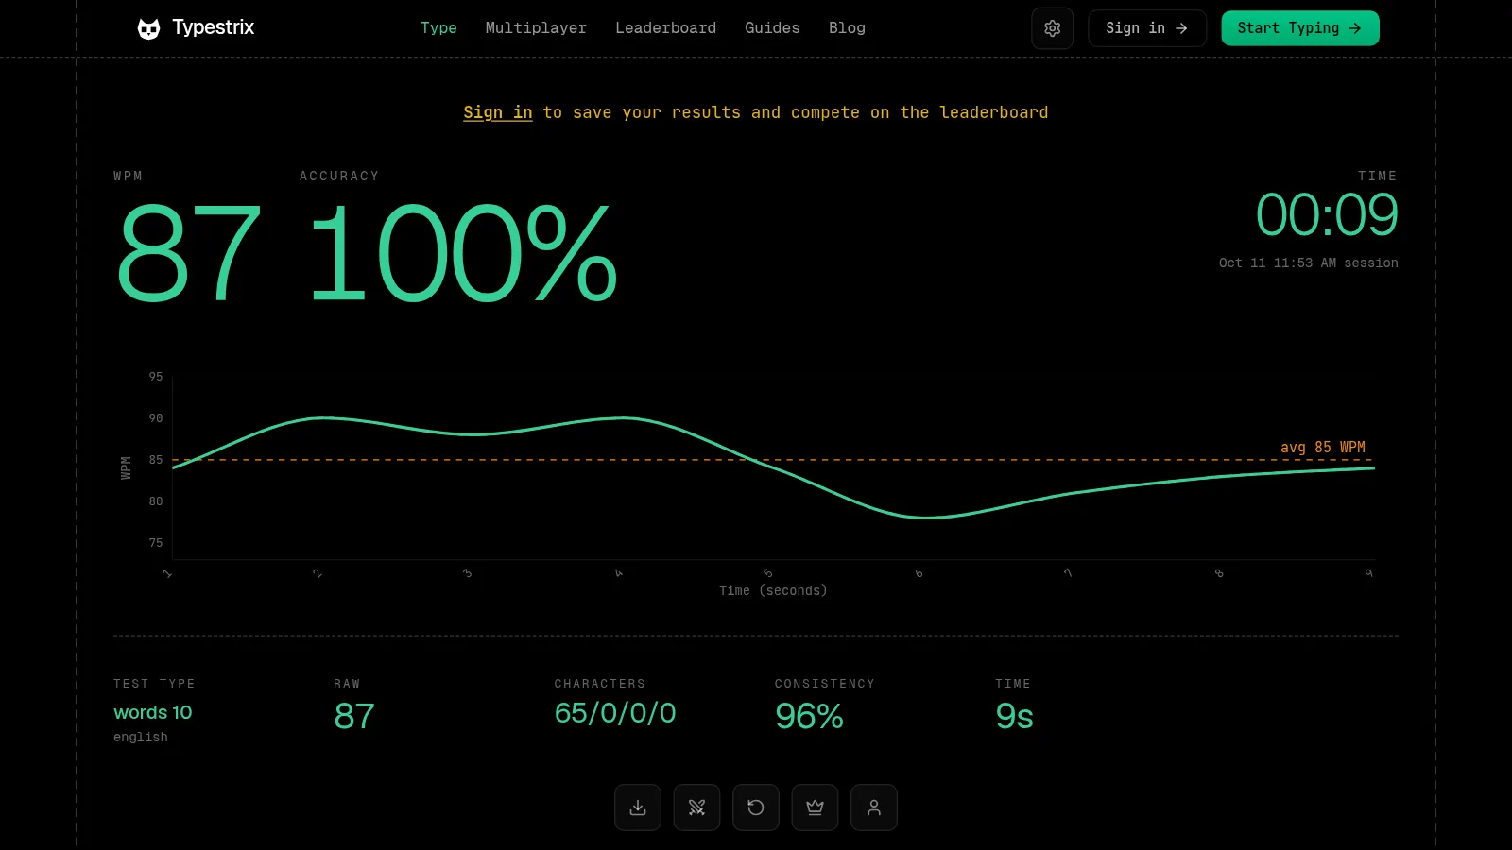Select Guides in the top navigation
1512x850 pixels.
772,28
